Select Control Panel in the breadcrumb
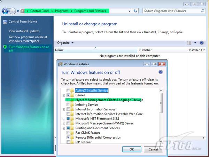Viewport: 209px width, 157px height. click(40, 11)
